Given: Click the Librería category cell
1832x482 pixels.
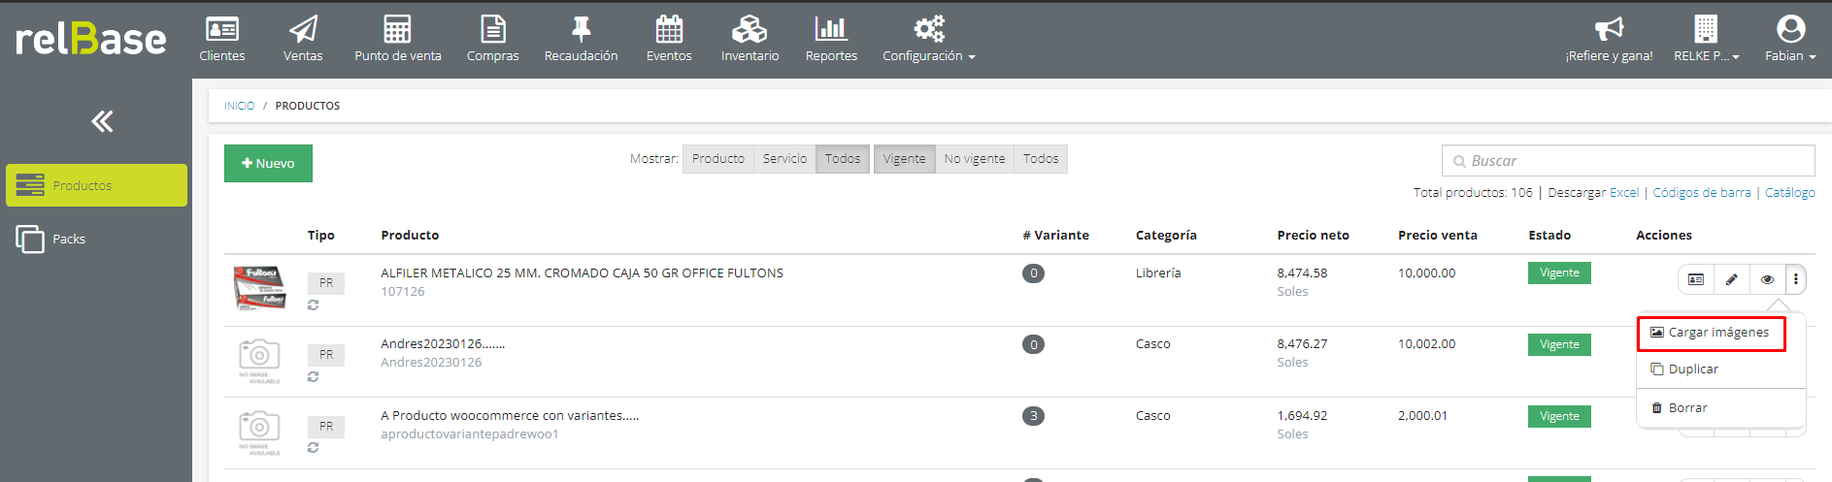Looking at the screenshot, I should [1158, 273].
